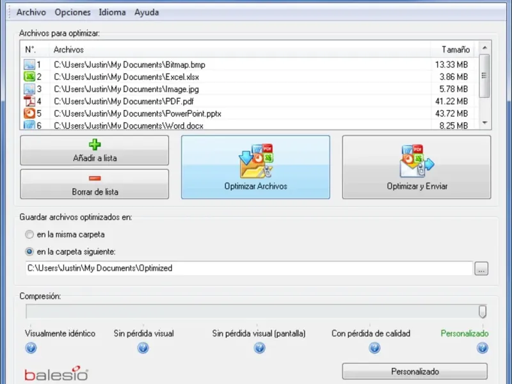Select the PDF.pdf file path
Viewport: 512px width, 384px height.
point(124,101)
